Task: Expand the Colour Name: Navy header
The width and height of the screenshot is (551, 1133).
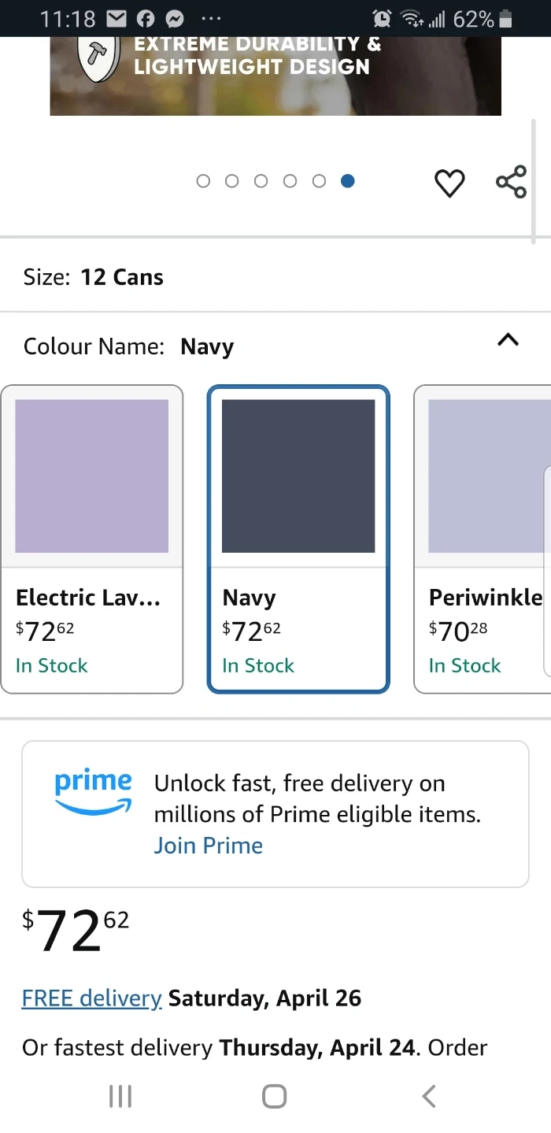Action: click(x=275, y=346)
